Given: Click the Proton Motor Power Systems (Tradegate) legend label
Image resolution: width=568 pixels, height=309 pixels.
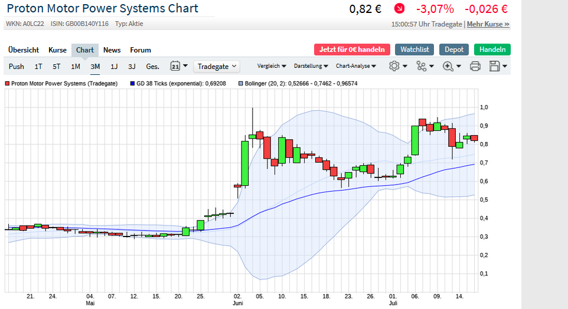Looking at the screenshot, I should pos(64,84).
